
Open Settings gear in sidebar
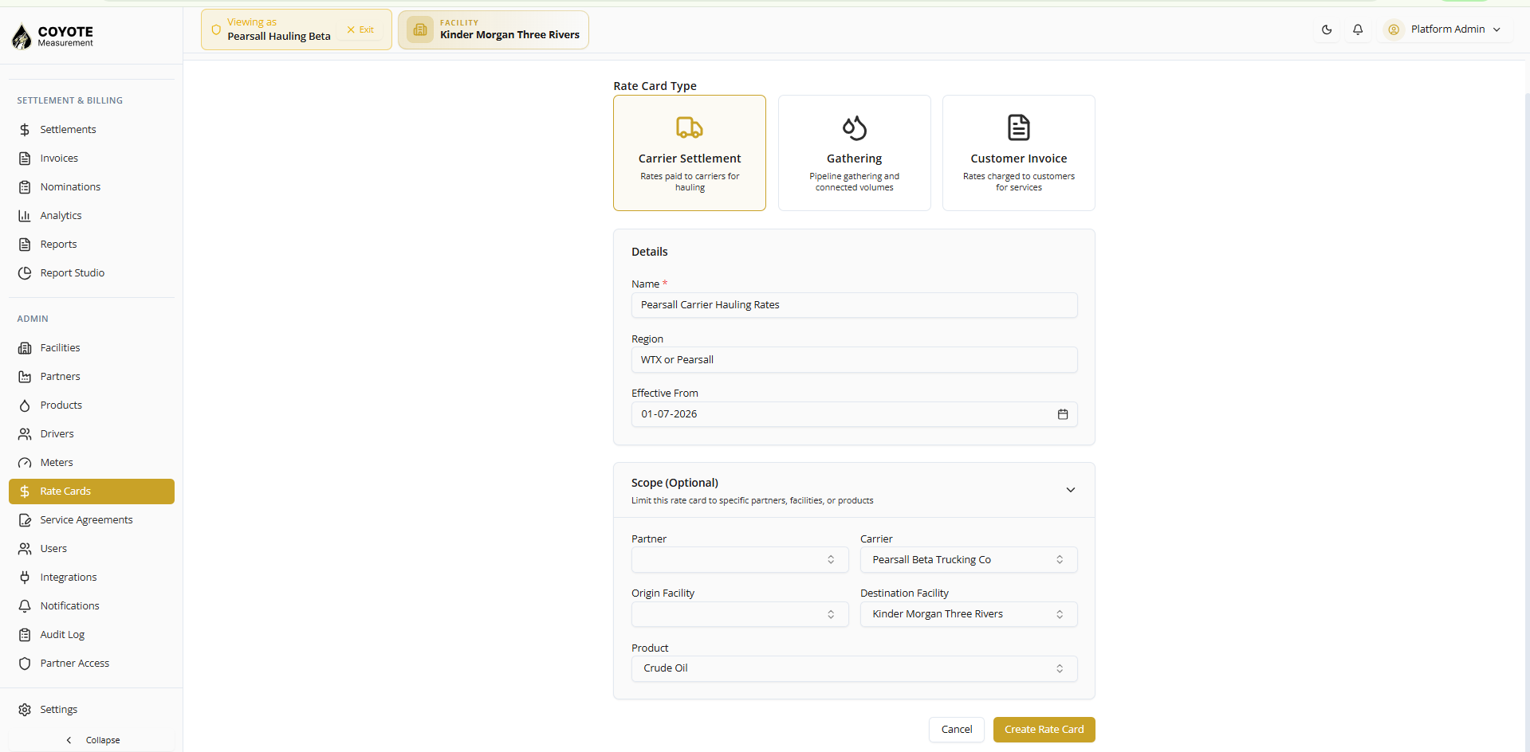pyautogui.click(x=25, y=710)
